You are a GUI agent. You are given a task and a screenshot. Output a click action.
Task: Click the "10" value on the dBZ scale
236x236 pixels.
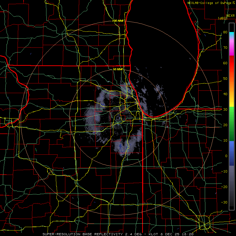click(x=225, y=141)
